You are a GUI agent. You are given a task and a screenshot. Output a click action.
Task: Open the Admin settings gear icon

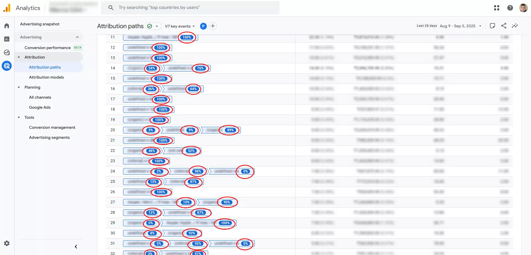pos(7,243)
